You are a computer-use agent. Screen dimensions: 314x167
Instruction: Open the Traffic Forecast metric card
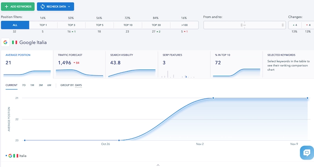[79, 64]
